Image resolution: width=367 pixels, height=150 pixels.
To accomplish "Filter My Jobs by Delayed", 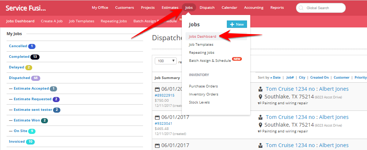I will click(16, 67).
